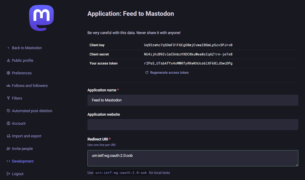Click the 'Your access token' row label

tap(103, 63)
